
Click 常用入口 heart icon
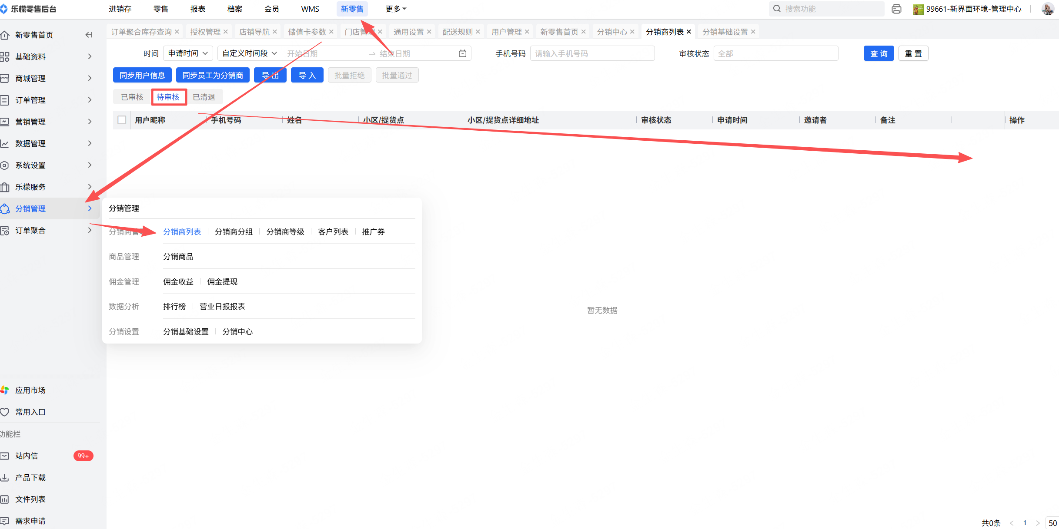(5, 412)
